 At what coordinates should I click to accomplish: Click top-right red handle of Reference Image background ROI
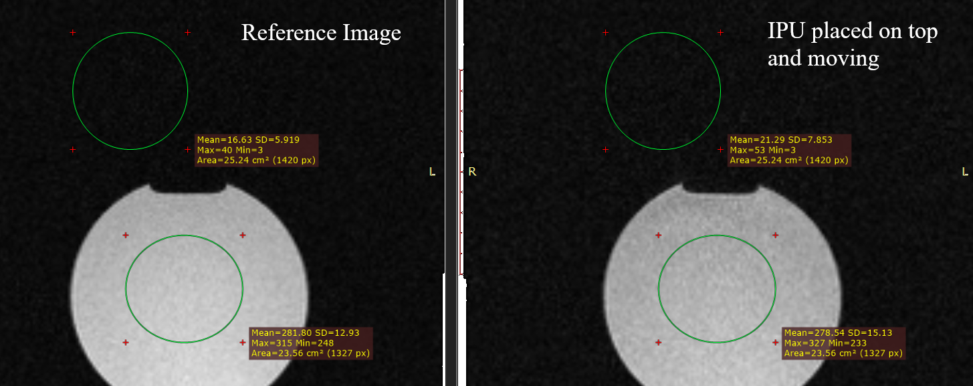pyautogui.click(x=187, y=32)
